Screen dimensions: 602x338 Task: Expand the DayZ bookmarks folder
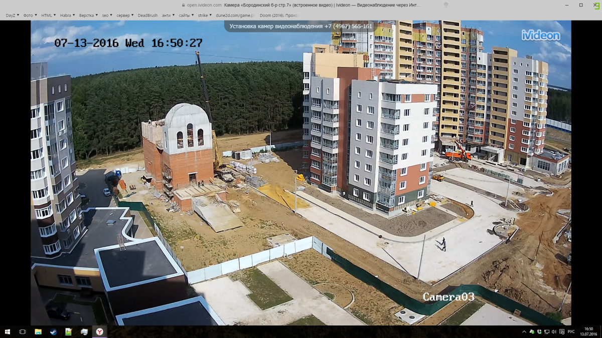tap(12, 16)
